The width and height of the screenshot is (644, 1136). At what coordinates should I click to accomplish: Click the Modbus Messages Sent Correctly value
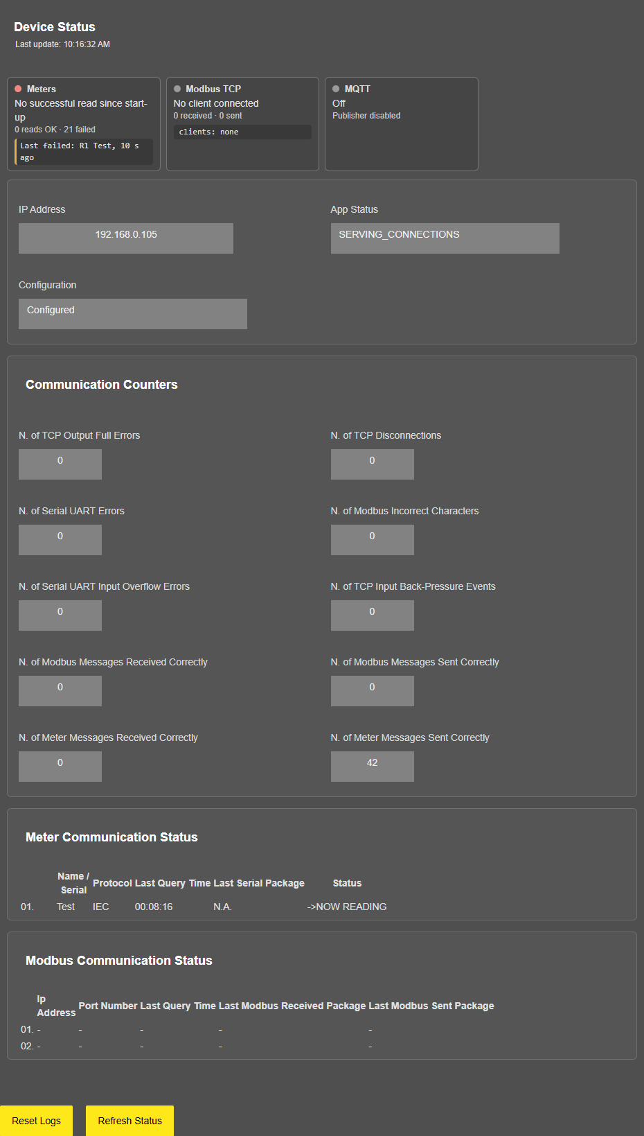click(373, 691)
